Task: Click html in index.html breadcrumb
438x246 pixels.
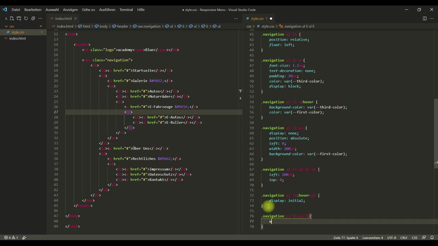Action: click(x=84, y=26)
